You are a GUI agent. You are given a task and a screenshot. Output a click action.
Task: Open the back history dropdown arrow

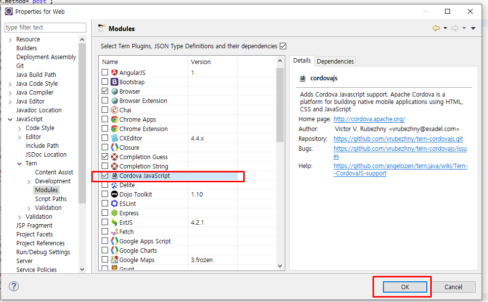coord(445,28)
